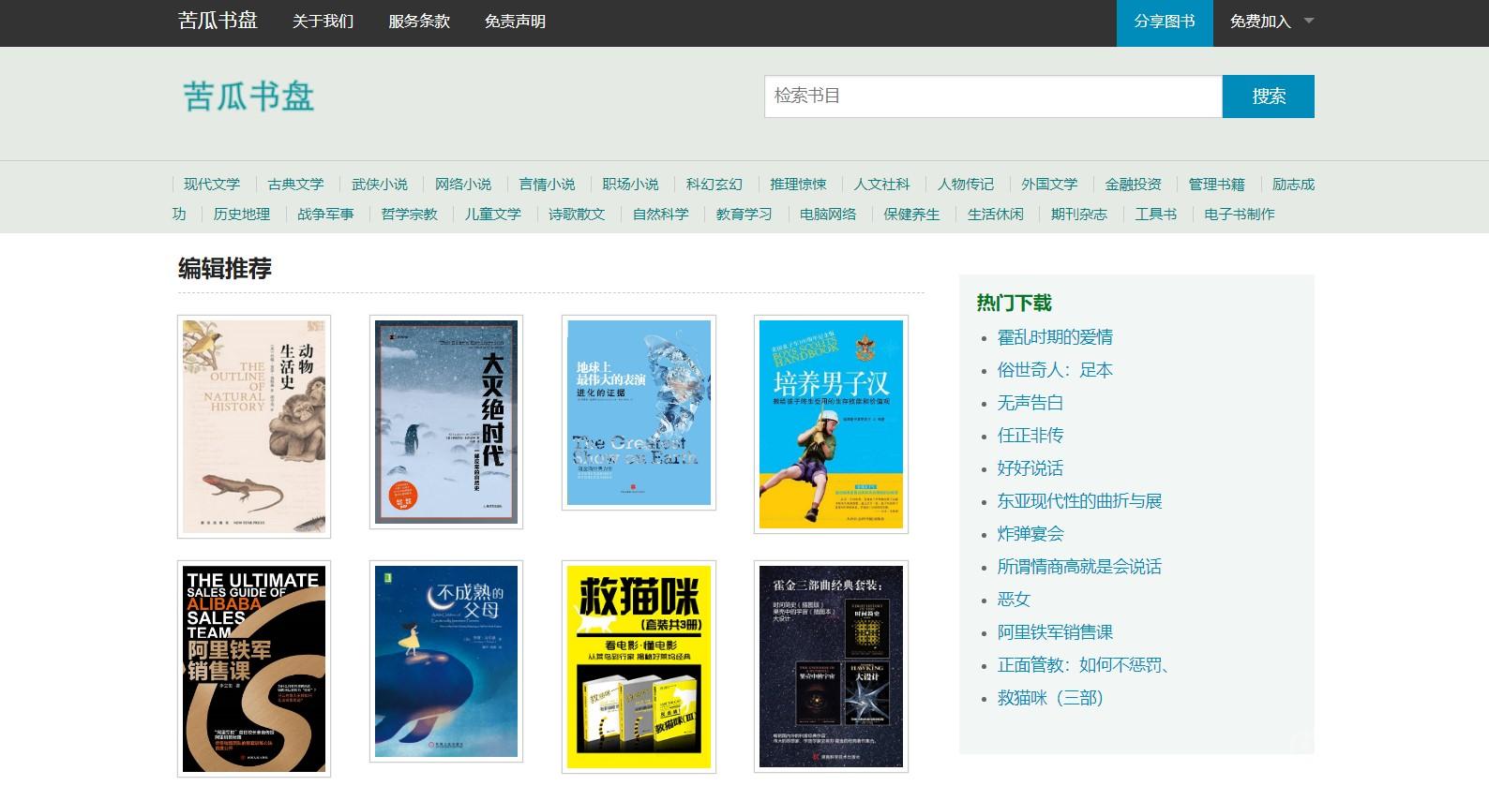Open 正面管教：如何不惩罚 link
Viewport: 1489px width, 786px height.
point(1082,665)
